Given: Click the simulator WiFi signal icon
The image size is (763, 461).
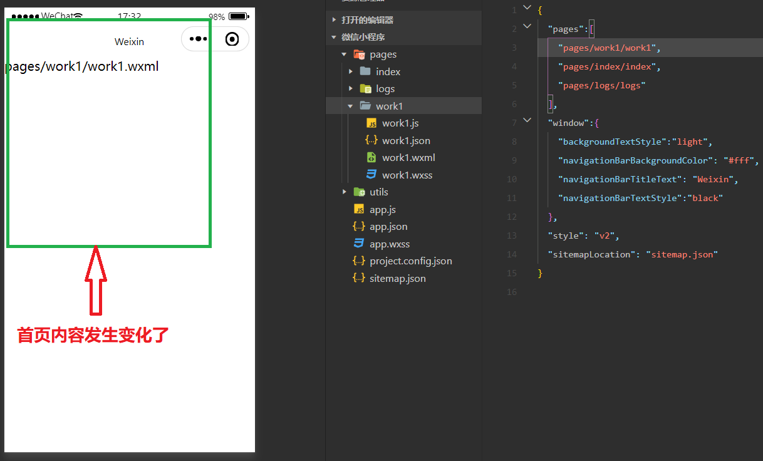Looking at the screenshot, I should [78, 16].
